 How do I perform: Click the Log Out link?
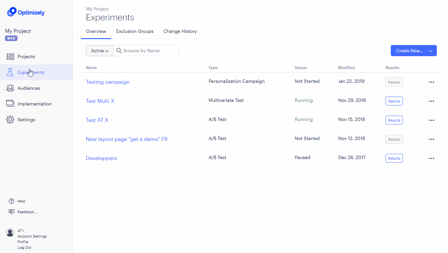(x=24, y=247)
